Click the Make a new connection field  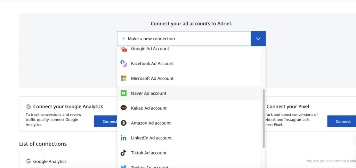point(184,39)
